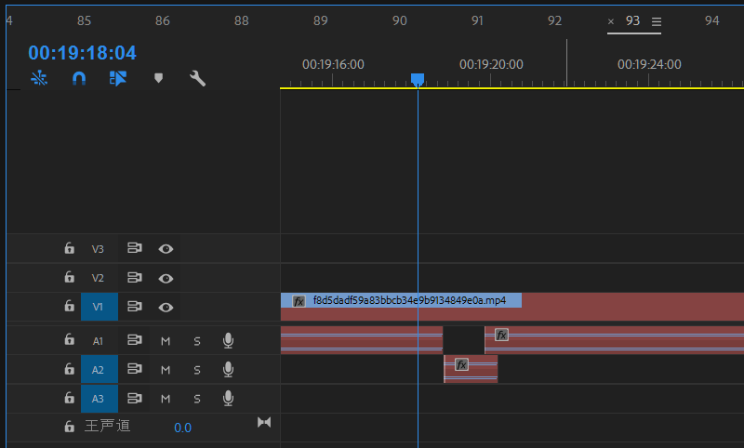Image resolution: width=744 pixels, height=448 pixels.
Task: Click the blue playhead timecode 00:19:18:04
Action: [x=82, y=53]
